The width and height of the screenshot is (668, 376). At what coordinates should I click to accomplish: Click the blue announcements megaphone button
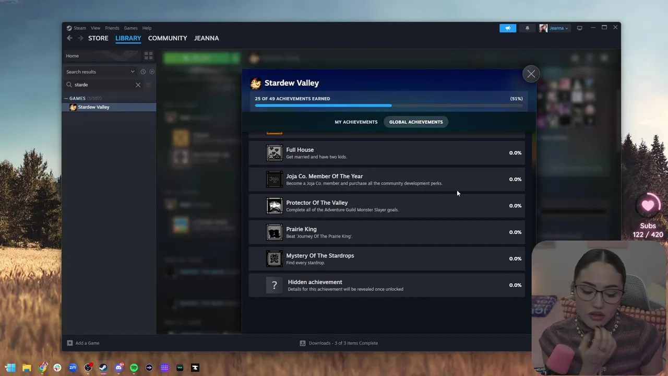[x=508, y=28]
